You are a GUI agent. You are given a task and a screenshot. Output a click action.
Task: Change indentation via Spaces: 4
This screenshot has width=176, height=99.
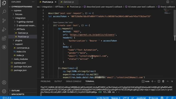tap(116, 98)
